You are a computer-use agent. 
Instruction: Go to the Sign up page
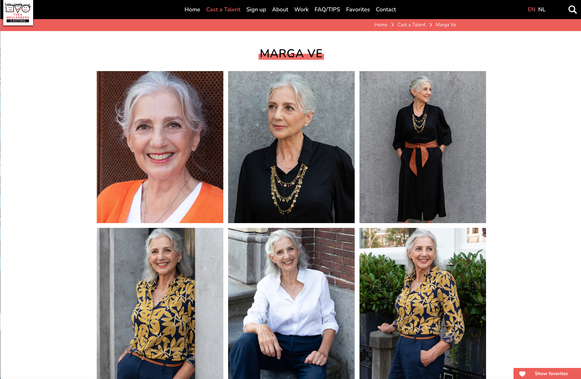256,10
